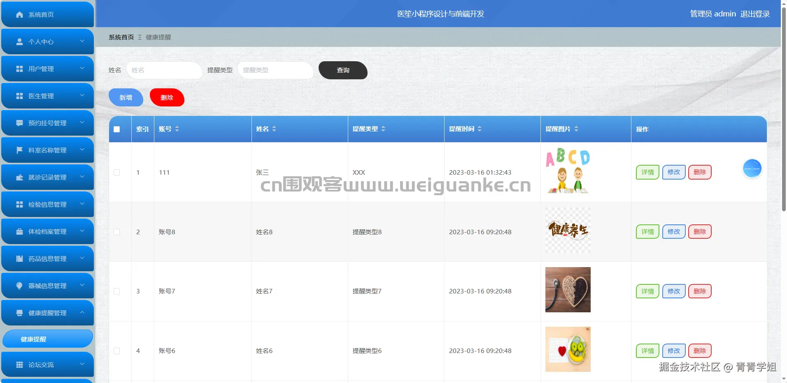Sort by 提醒时间 column arrows
The image size is (787, 383).
tap(480, 129)
